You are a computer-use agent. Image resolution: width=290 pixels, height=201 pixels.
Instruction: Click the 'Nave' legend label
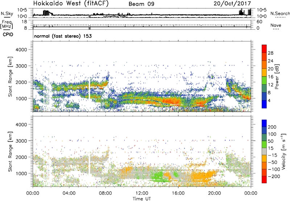coord(276,25)
